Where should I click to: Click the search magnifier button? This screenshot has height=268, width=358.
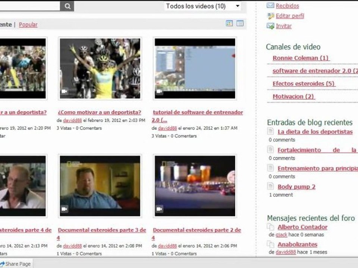(67, 6)
